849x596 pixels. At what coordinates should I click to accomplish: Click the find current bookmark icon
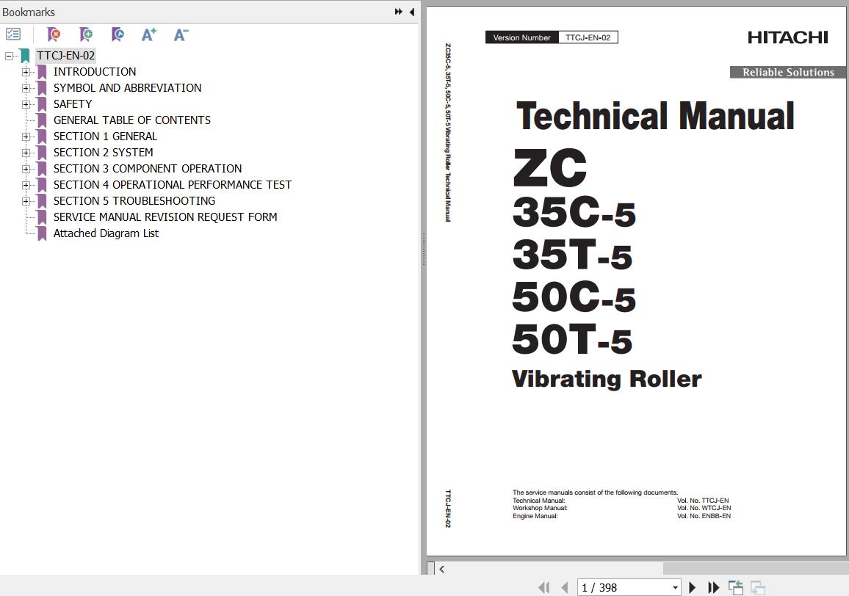[118, 34]
